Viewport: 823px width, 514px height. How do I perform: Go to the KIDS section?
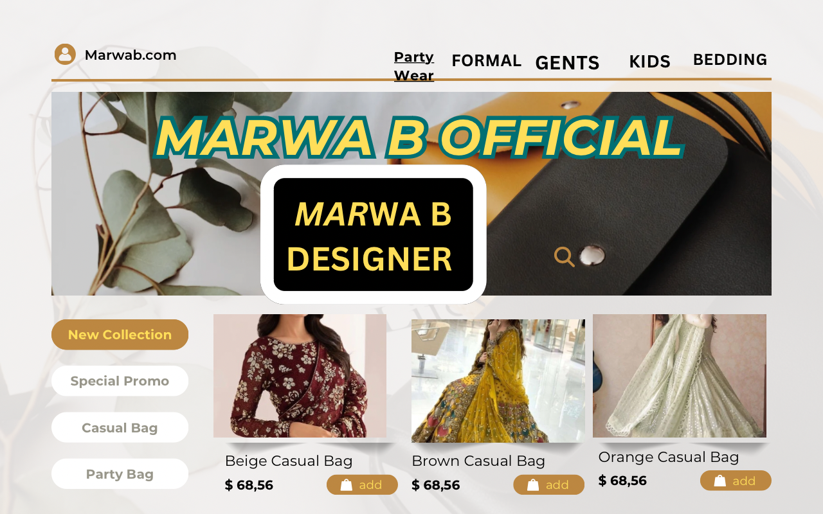pyautogui.click(x=649, y=62)
